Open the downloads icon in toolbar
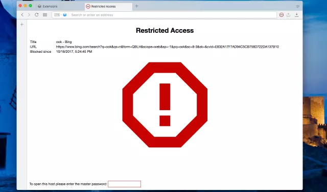This screenshot has width=327, height=192. coord(296,15)
